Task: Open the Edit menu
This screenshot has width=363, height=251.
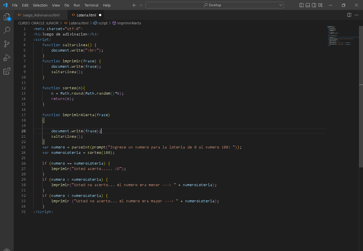Action: 25,5
